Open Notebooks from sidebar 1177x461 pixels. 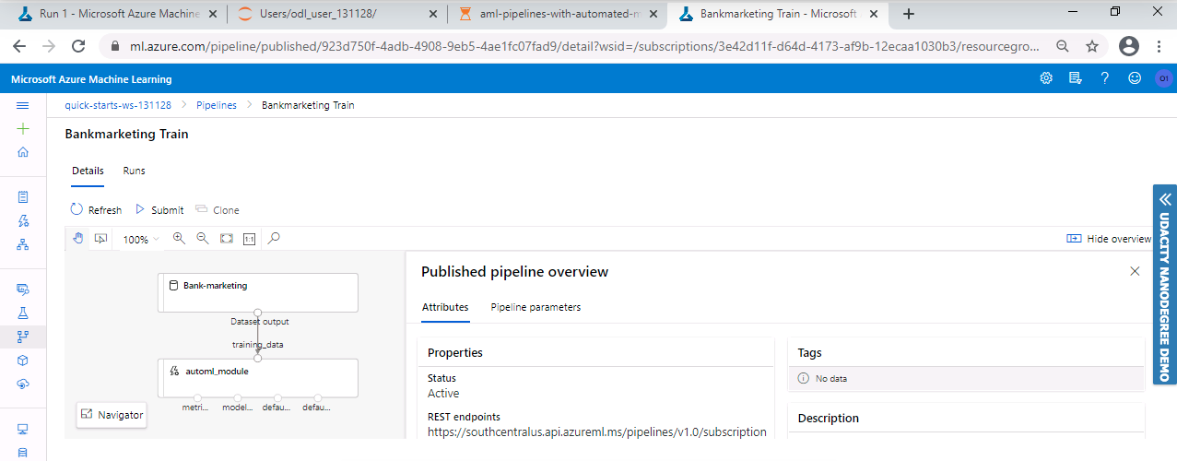[23, 197]
